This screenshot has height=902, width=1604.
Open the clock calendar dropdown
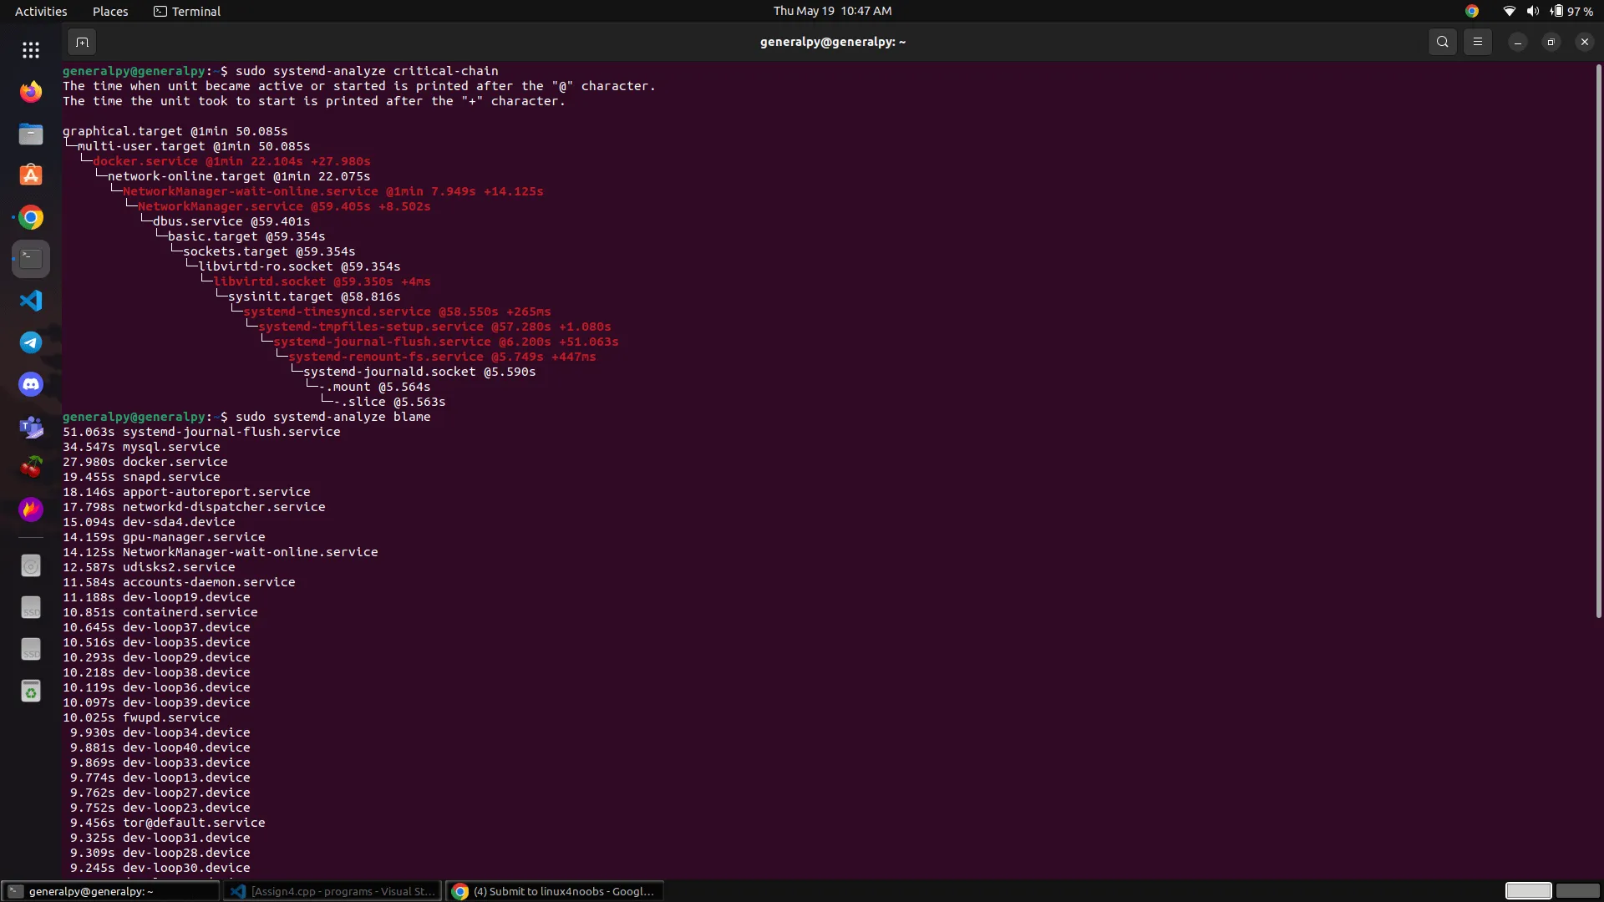(x=833, y=11)
